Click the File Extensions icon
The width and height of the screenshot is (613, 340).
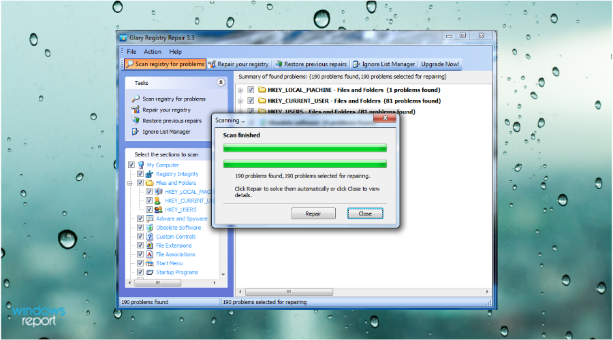point(149,245)
